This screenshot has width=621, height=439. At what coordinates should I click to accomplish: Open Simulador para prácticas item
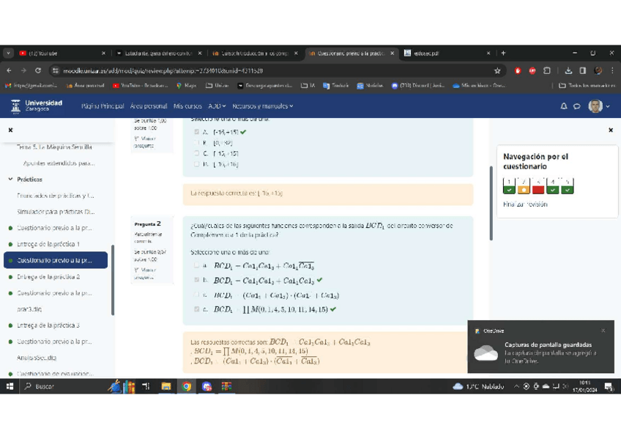click(56, 212)
